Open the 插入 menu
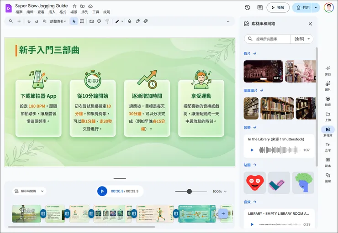The image size is (338, 233). pos(52,12)
